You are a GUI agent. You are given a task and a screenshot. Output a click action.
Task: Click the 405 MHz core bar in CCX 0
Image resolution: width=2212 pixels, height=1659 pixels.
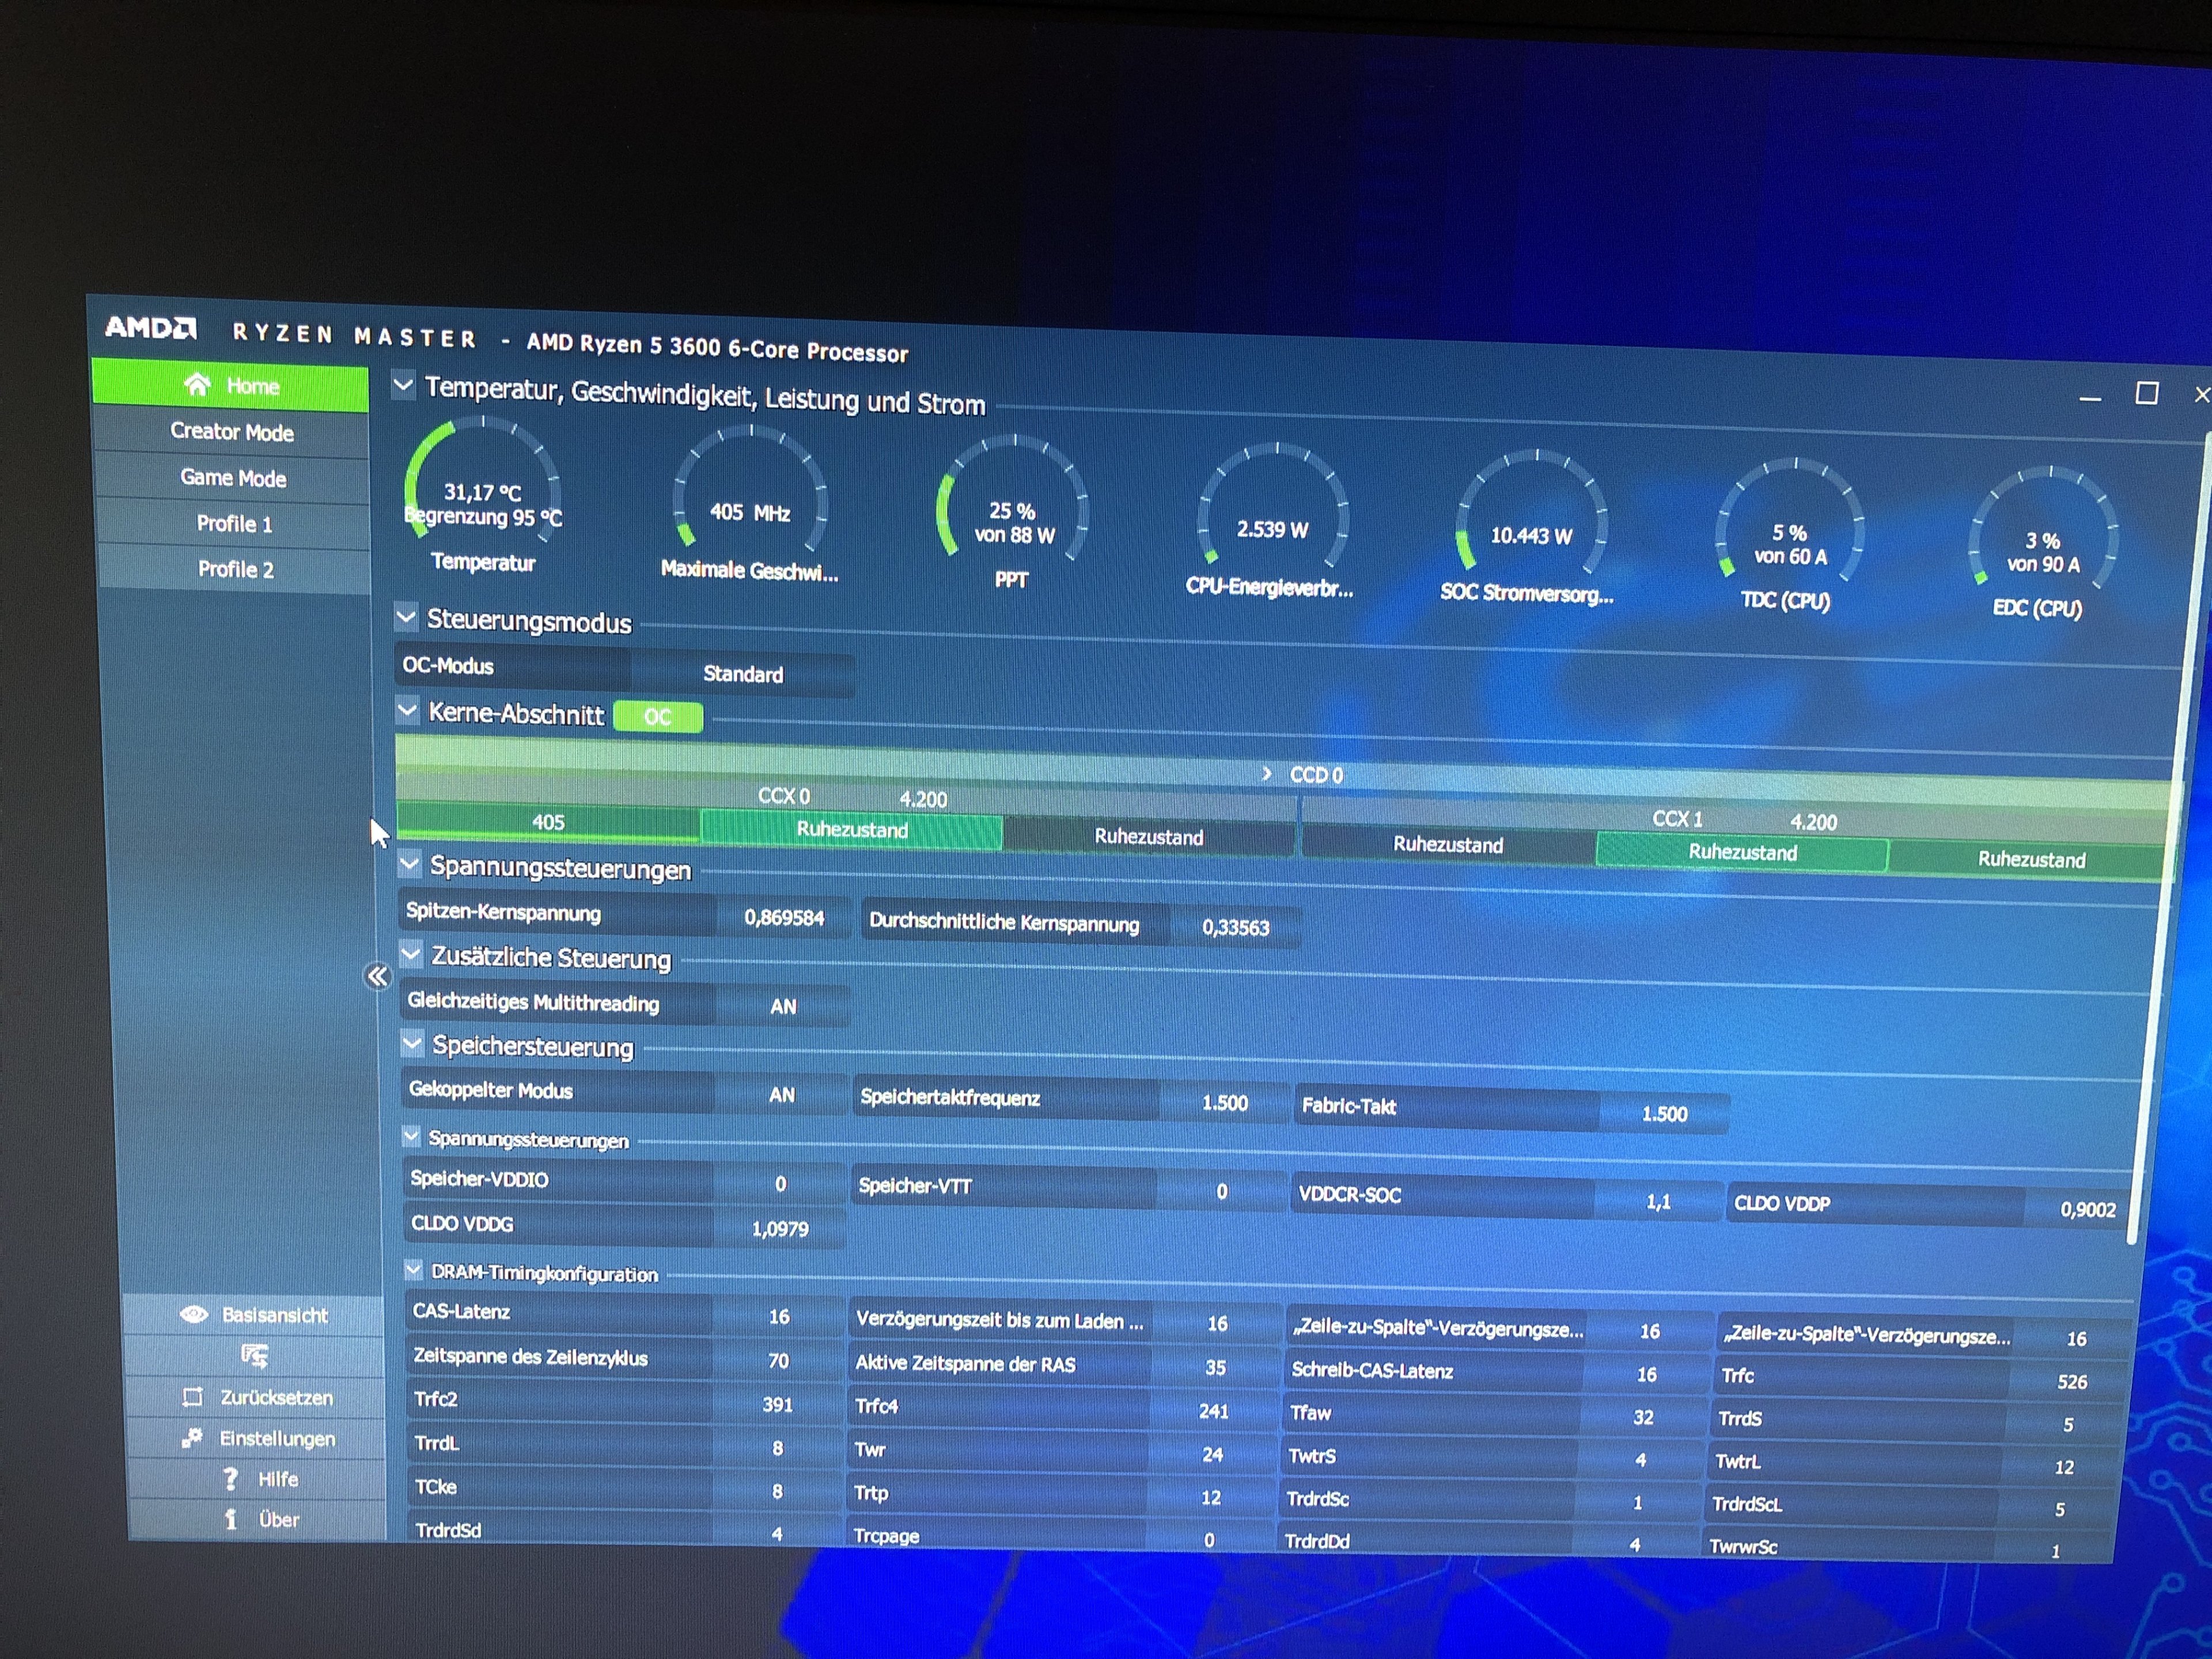pyautogui.click(x=548, y=822)
